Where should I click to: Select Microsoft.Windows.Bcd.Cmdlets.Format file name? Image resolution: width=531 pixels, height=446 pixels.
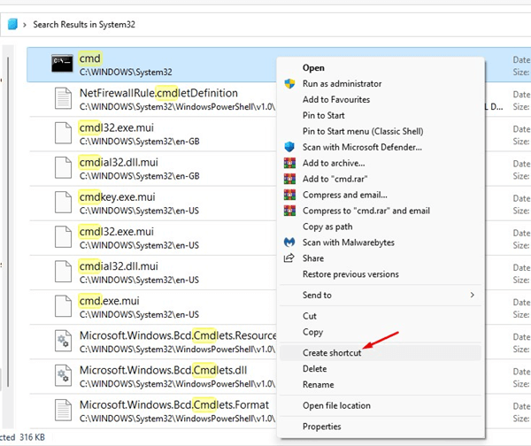click(174, 404)
